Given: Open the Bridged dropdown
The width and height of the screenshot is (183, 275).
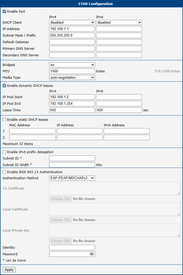Looking at the screenshot, I should pos(72,65).
